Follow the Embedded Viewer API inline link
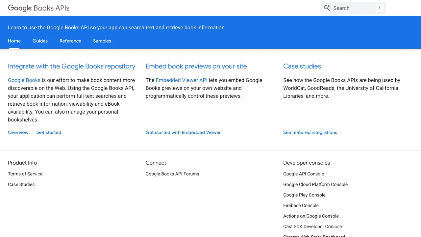Viewport: 421px width, 237px height. pos(182,80)
